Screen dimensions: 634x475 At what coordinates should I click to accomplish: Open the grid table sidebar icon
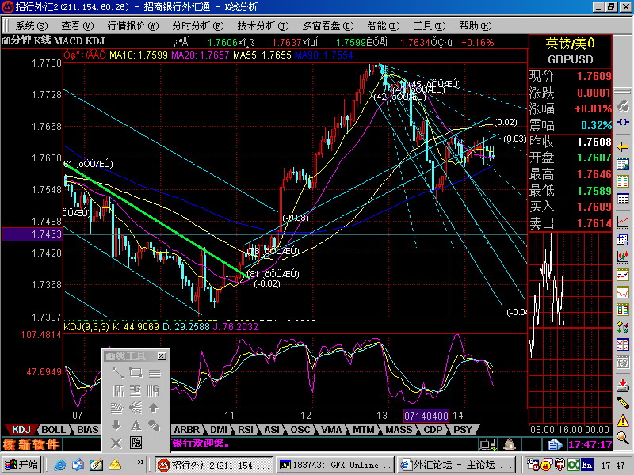[623, 199]
